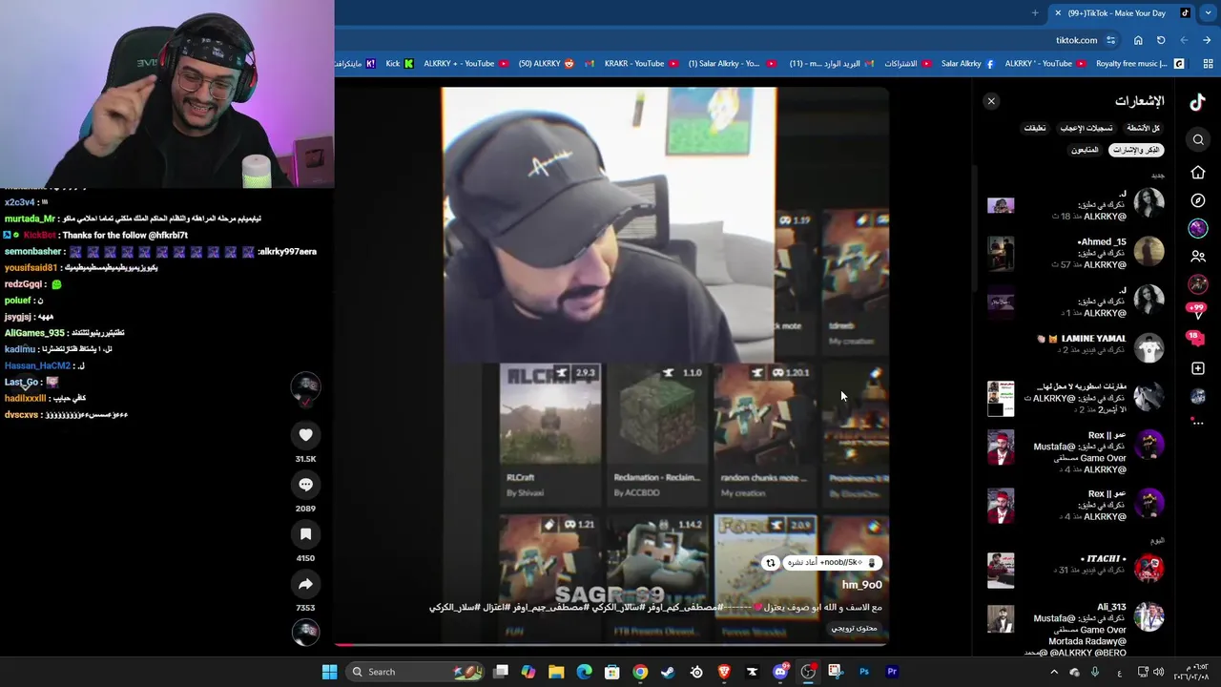Expand the tab search dropdown arrow
The width and height of the screenshot is (1221, 687).
click(1208, 12)
